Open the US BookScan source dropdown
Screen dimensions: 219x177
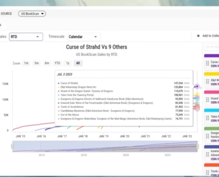tap(32, 14)
